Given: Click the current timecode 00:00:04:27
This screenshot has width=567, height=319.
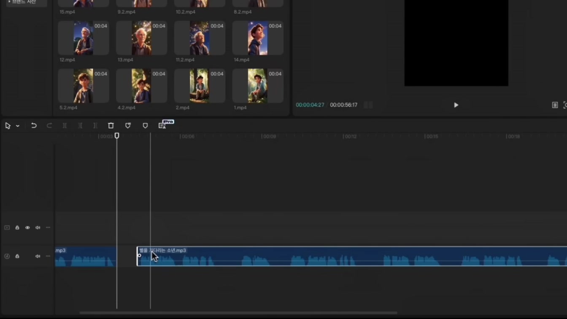Looking at the screenshot, I should 310,105.
